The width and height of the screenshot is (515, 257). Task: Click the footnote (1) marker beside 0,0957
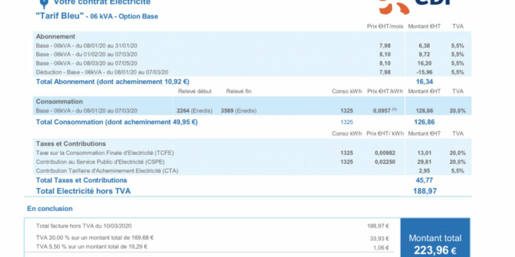[x=394, y=109]
